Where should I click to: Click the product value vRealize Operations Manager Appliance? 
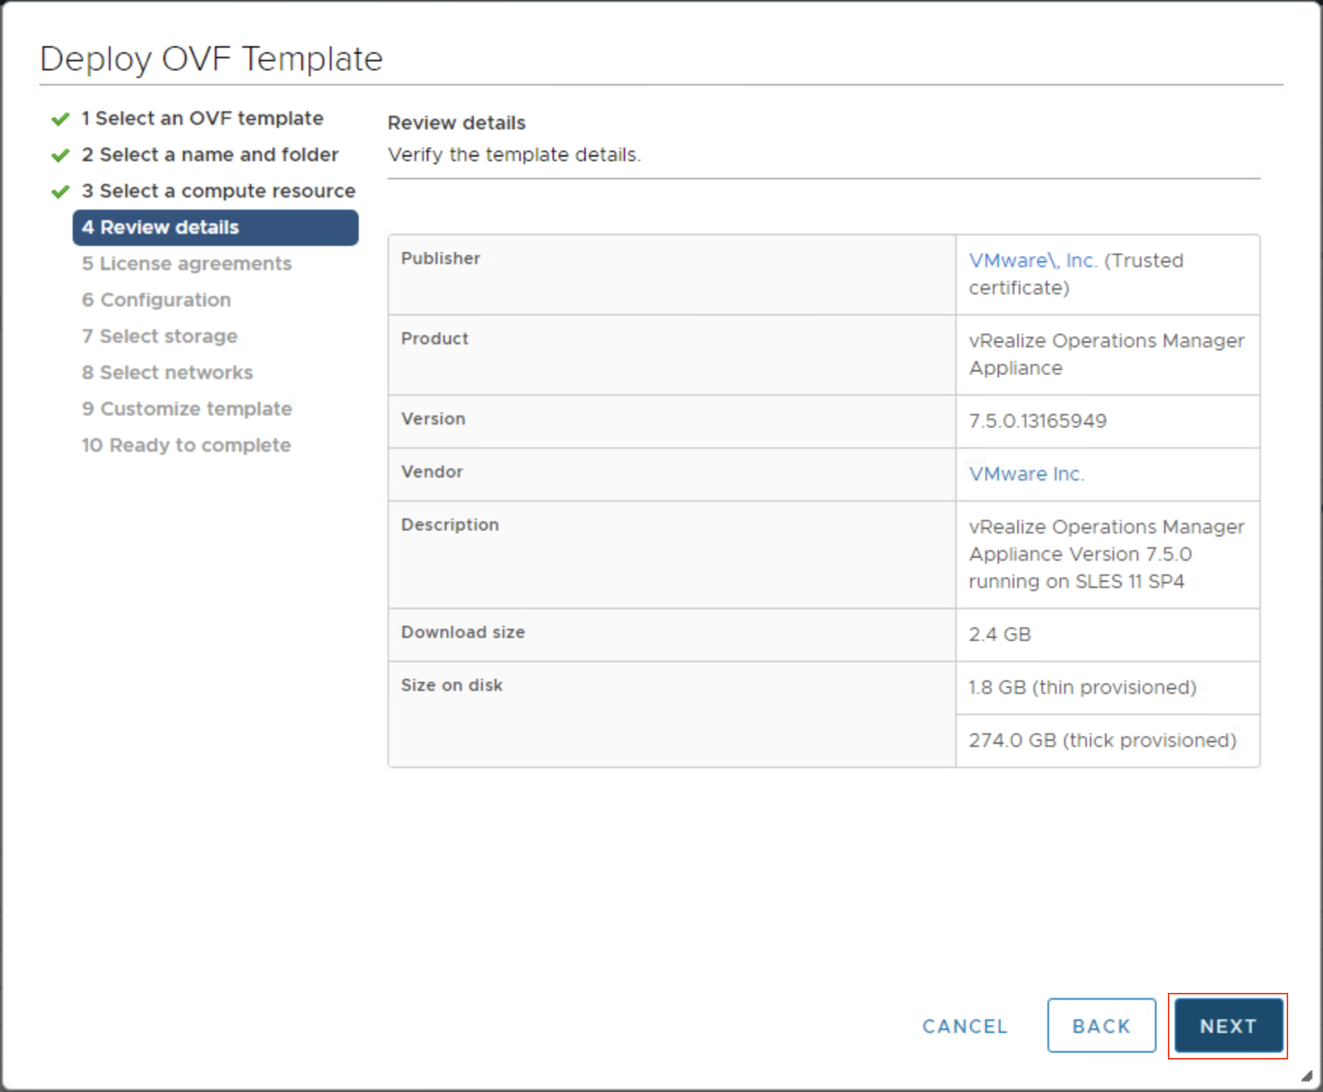coord(1107,354)
